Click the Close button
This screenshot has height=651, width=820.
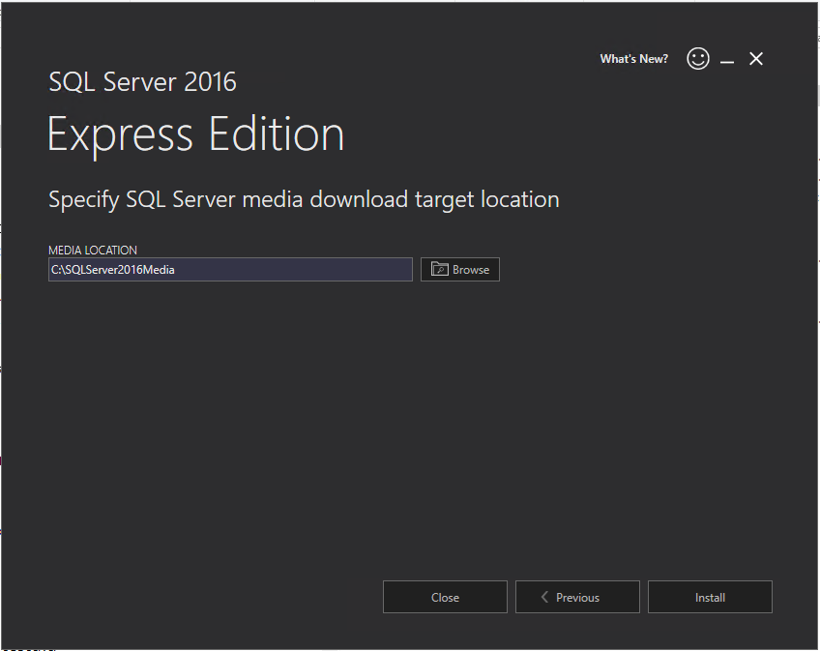click(445, 597)
